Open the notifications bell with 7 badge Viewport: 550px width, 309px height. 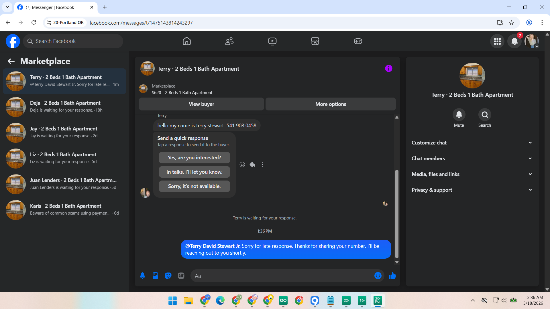[514, 41]
